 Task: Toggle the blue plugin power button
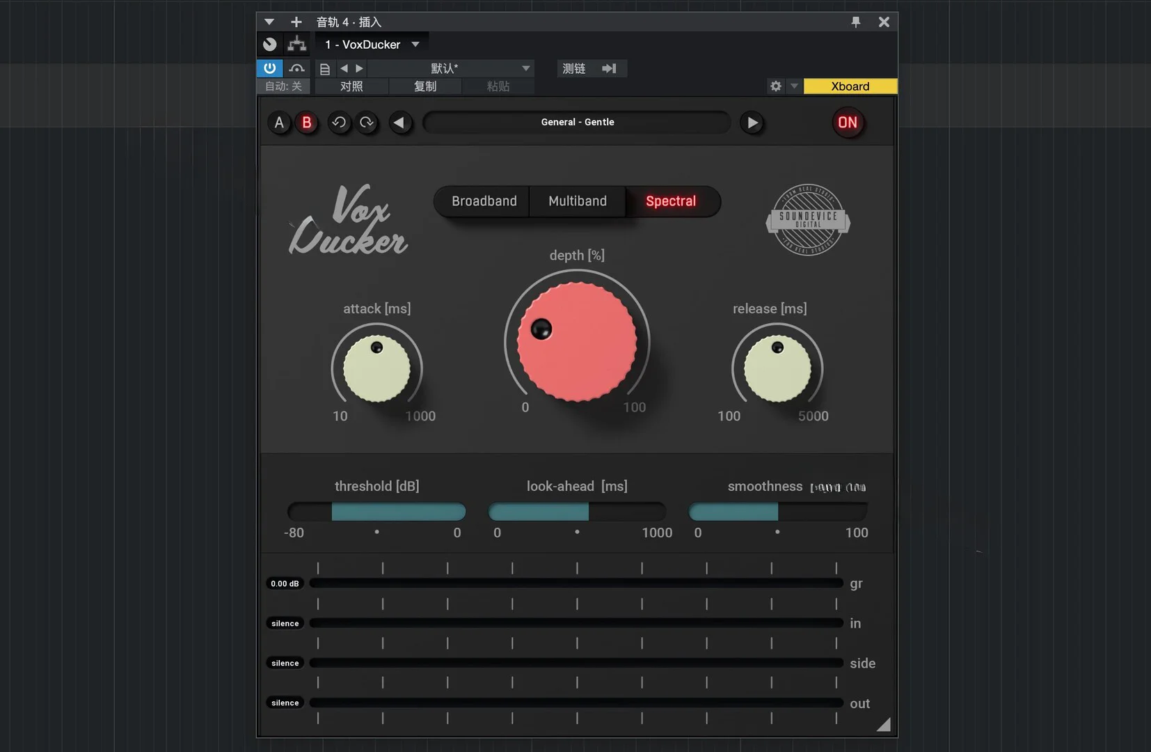pos(270,68)
